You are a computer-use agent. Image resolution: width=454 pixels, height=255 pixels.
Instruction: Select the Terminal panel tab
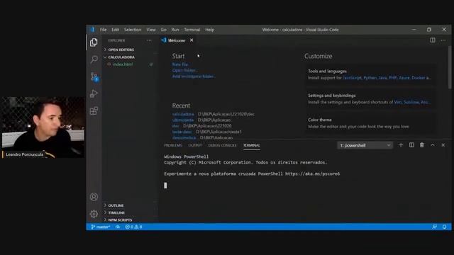251,145
